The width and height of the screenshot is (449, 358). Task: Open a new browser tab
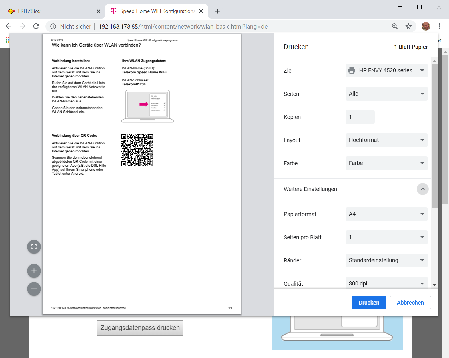pyautogui.click(x=217, y=11)
